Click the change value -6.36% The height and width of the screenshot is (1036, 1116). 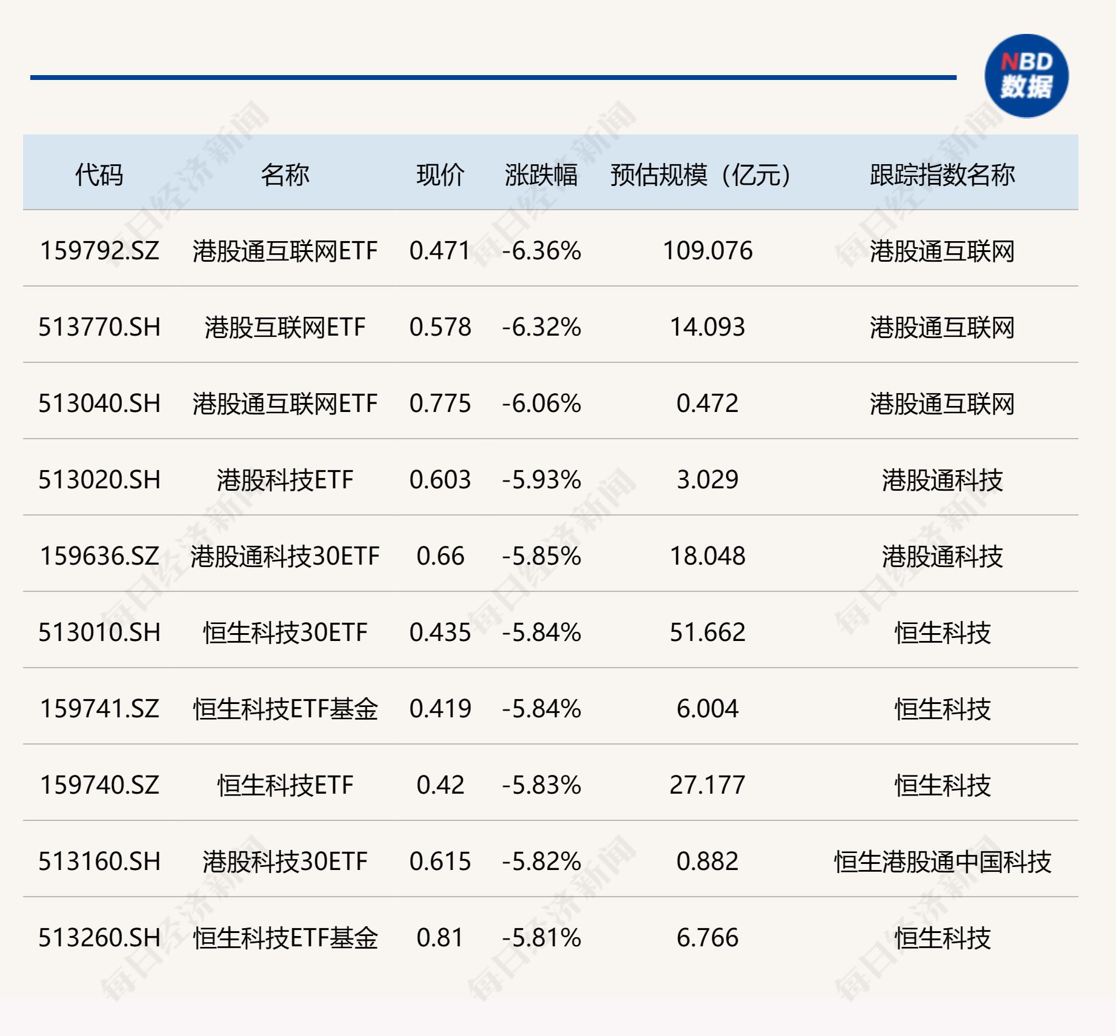pos(541,251)
